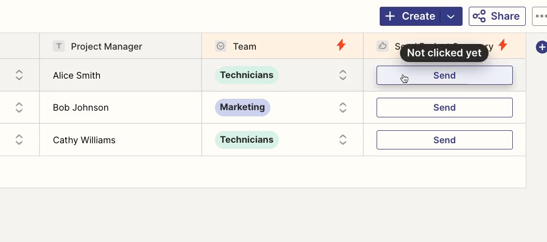The height and width of the screenshot is (242, 547).
Task: Click the lightning bolt in Team column
Action: (341, 45)
